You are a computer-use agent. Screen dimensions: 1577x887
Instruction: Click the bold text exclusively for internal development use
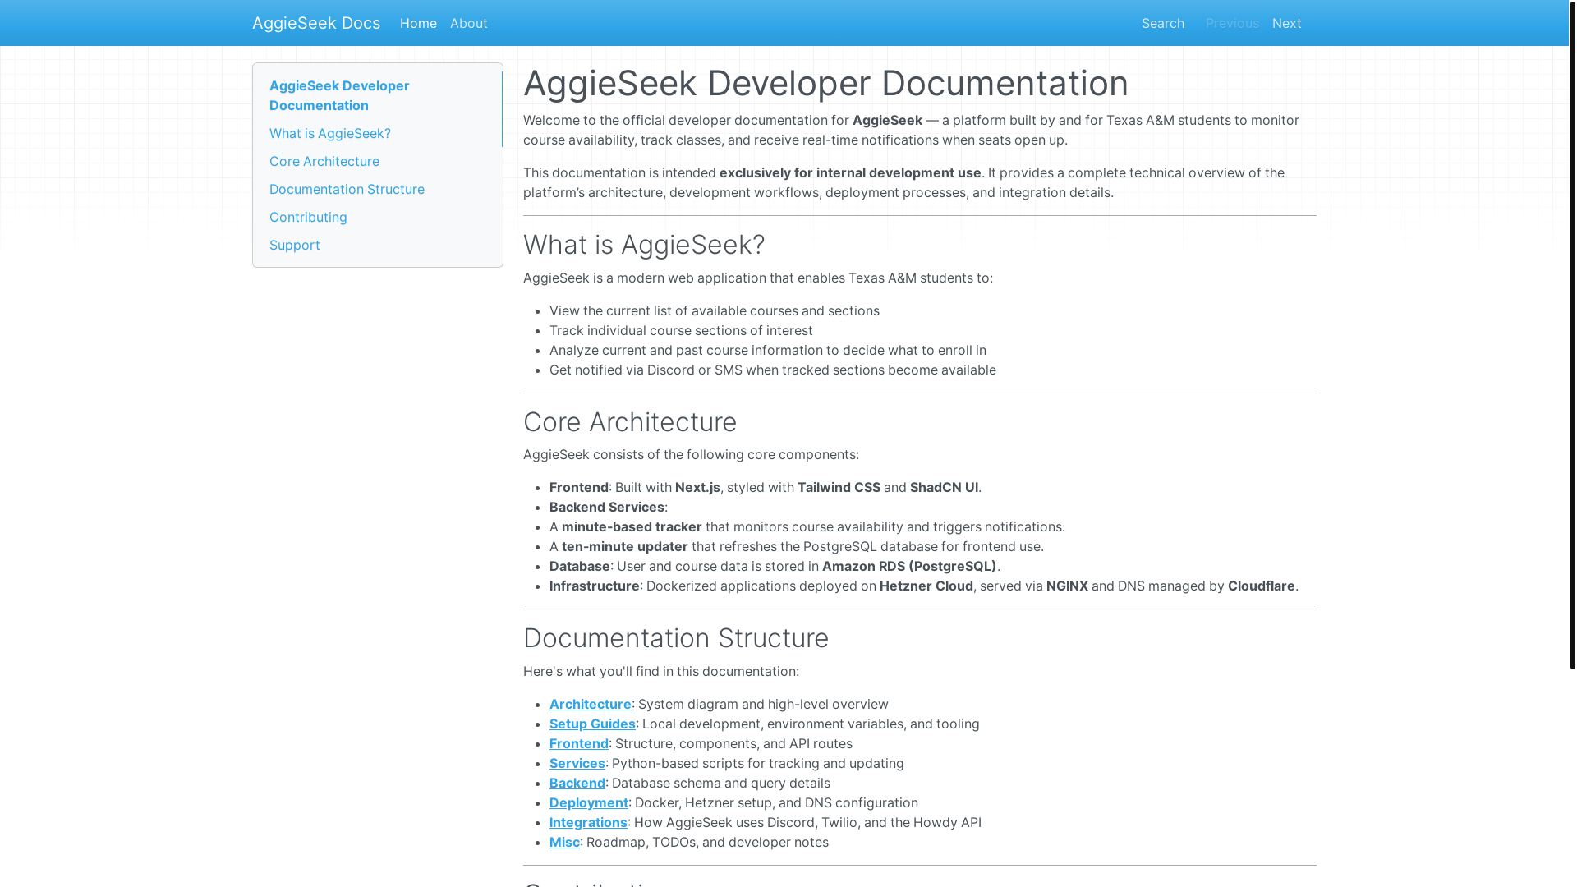[x=850, y=172]
